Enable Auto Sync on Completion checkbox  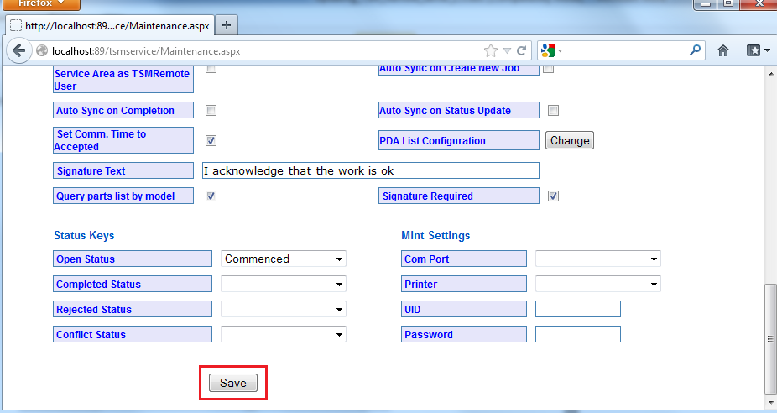(211, 110)
